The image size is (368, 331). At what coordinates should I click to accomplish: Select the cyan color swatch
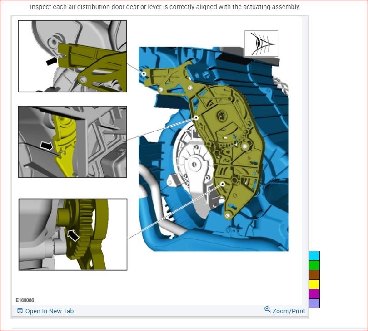coord(314,256)
